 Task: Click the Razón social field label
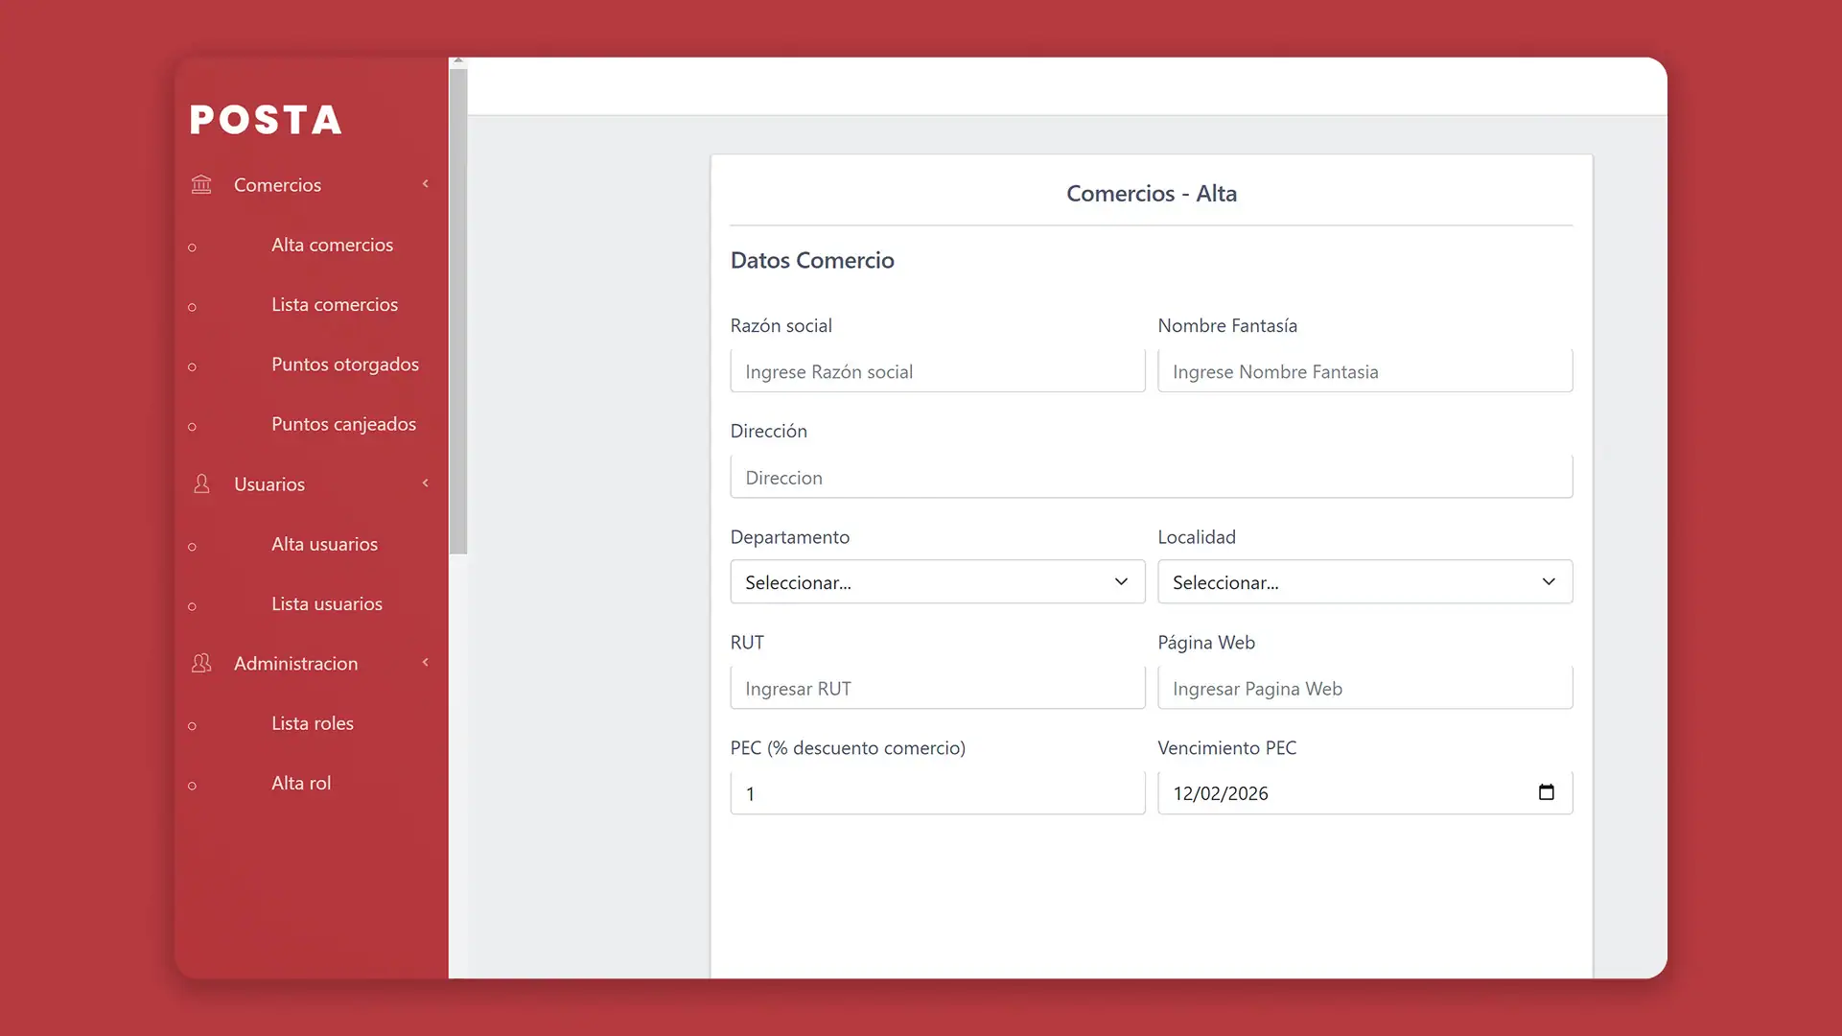pos(781,325)
